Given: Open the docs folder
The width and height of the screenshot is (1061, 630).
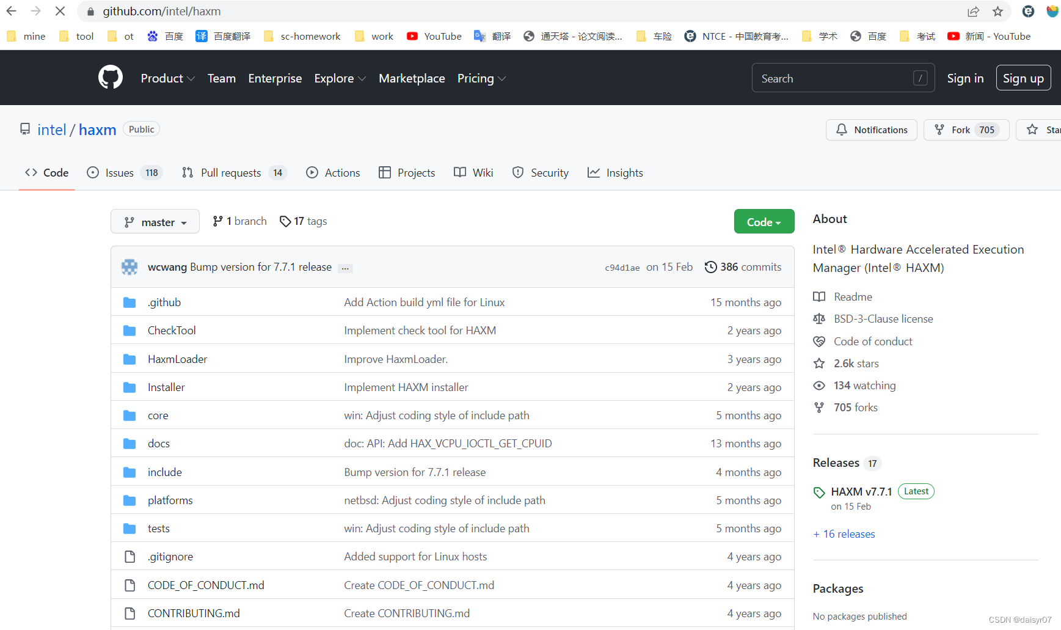Looking at the screenshot, I should pos(158,443).
